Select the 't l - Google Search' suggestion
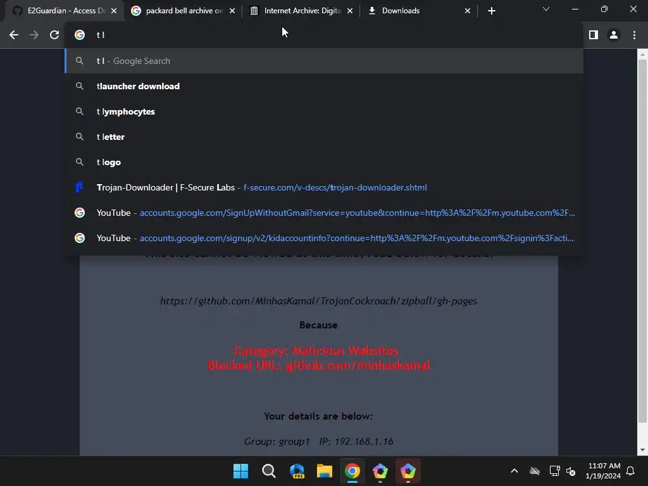 tap(324, 61)
